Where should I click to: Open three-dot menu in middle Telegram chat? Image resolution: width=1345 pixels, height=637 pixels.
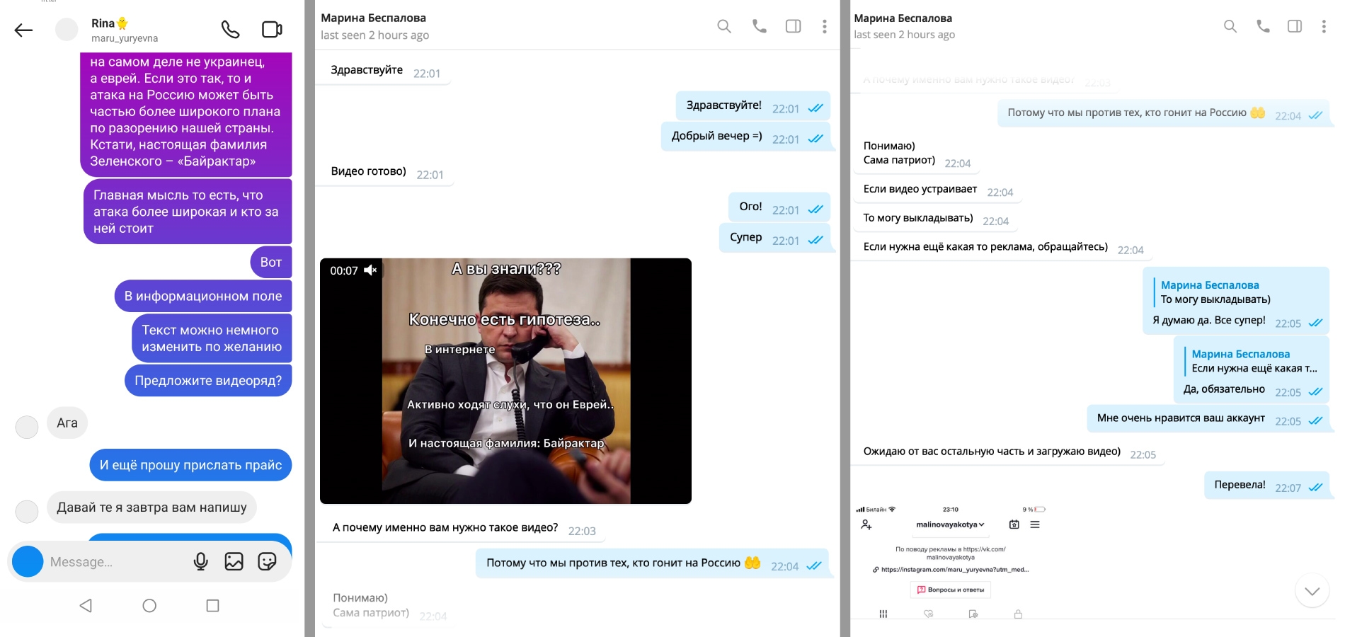point(824,27)
